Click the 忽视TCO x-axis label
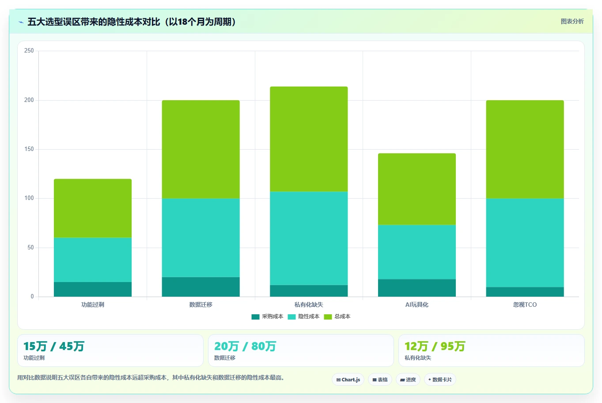This screenshot has height=403, width=602. (525, 305)
